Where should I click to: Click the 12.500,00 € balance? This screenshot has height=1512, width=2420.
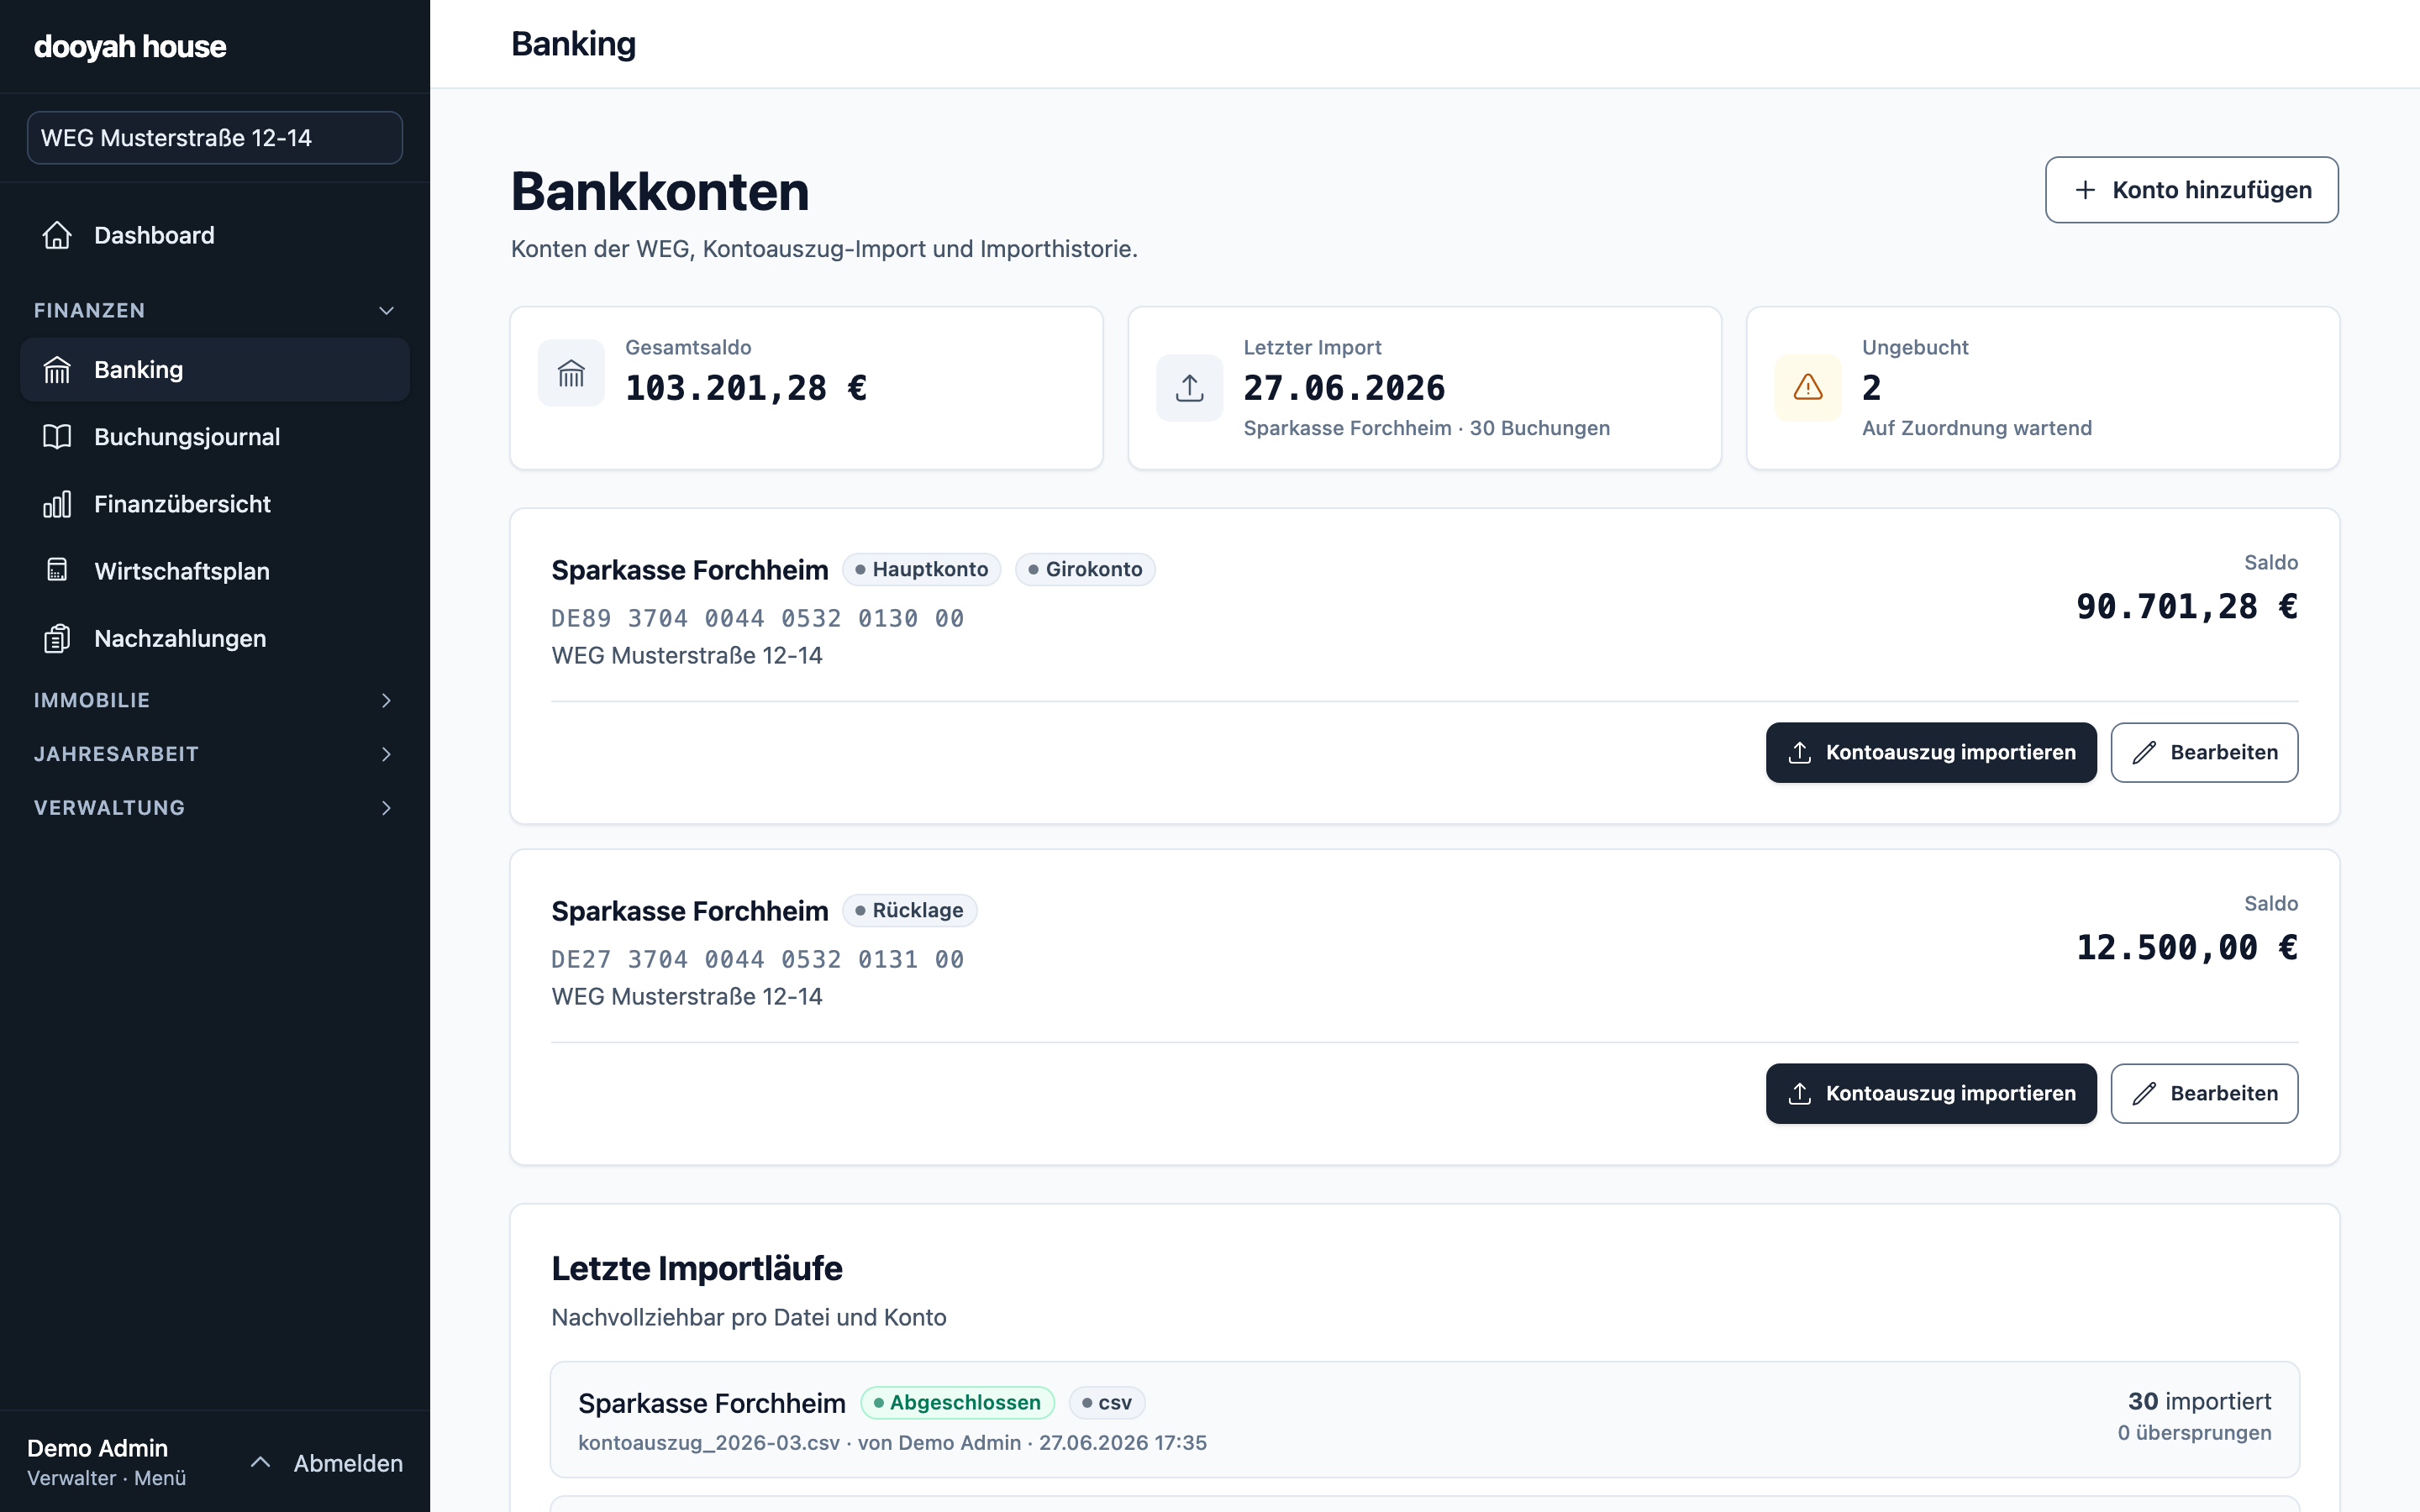(x=2187, y=947)
